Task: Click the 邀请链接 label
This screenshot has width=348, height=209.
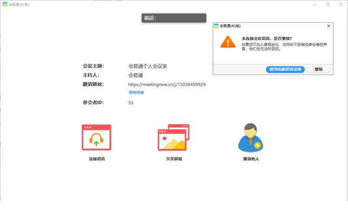Action: [93, 84]
